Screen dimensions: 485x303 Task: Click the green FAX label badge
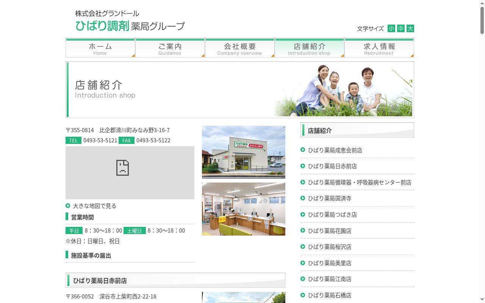127,141
